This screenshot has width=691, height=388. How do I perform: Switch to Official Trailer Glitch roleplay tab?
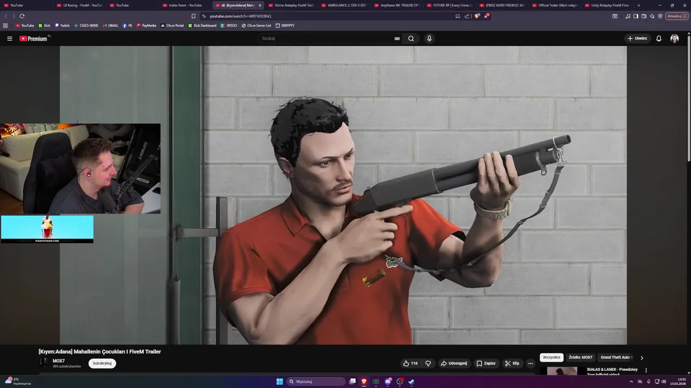tap(554, 5)
